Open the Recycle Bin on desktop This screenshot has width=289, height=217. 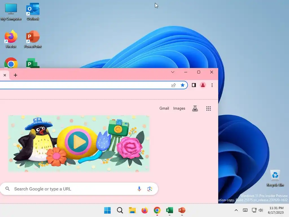click(275, 178)
